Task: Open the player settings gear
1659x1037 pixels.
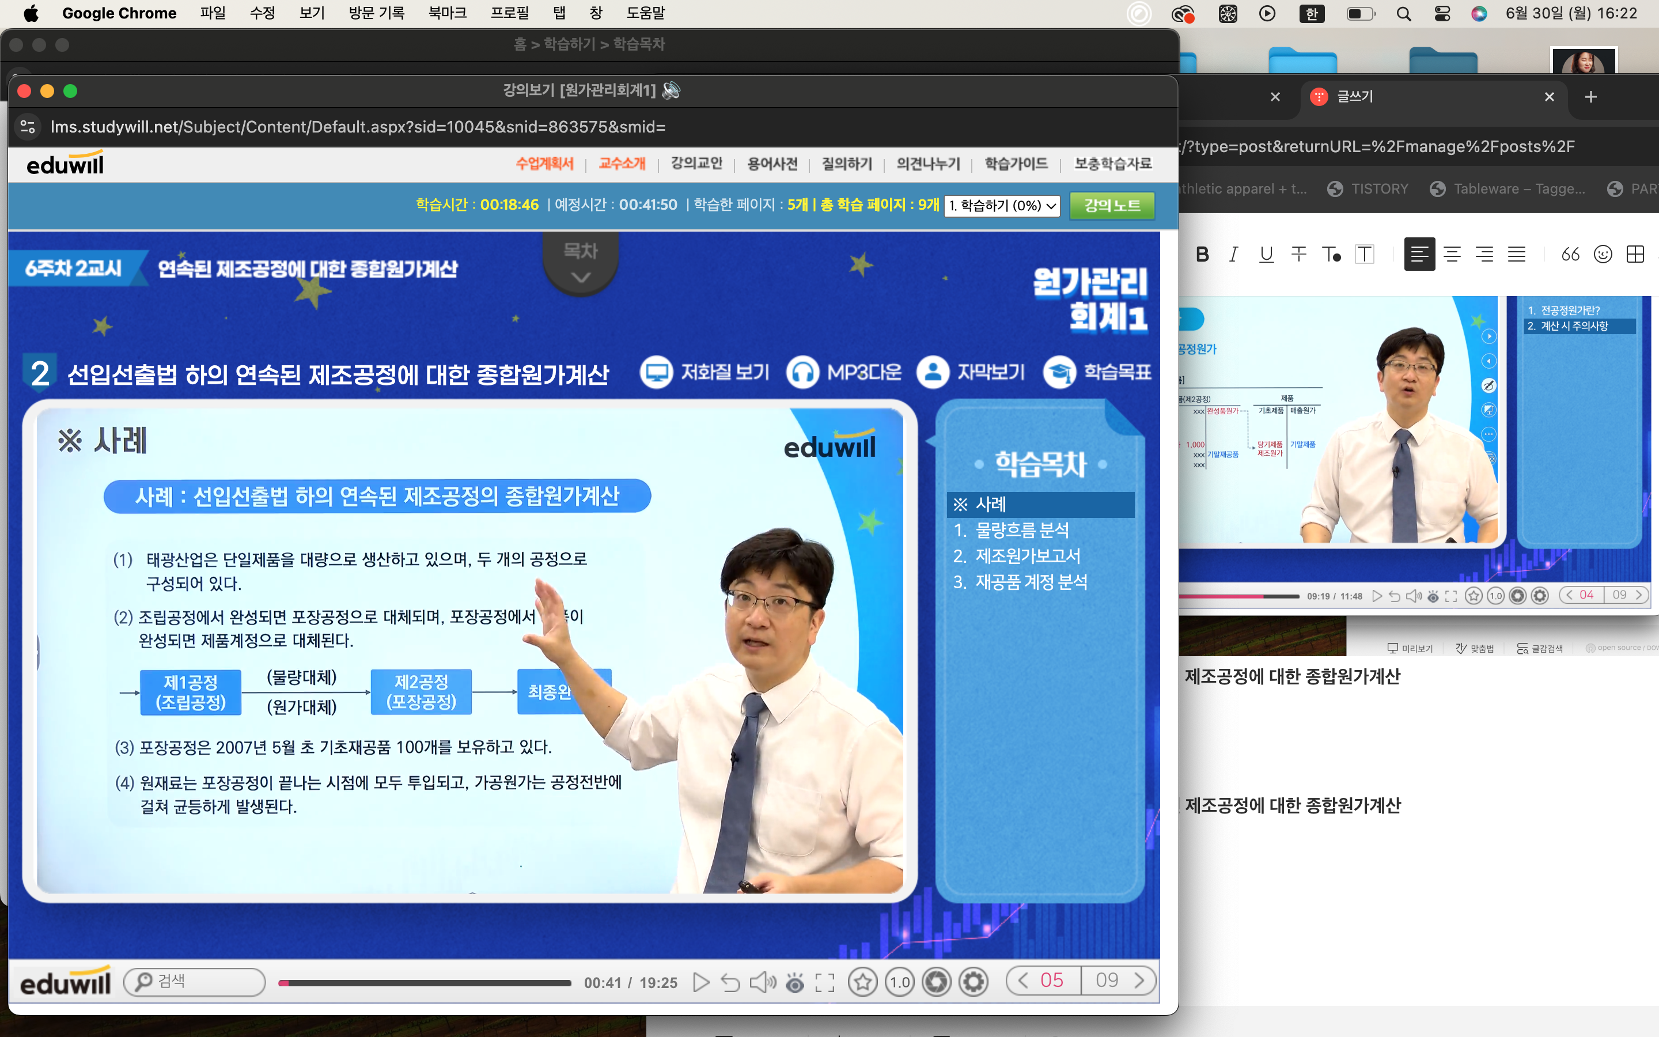Action: point(974,983)
